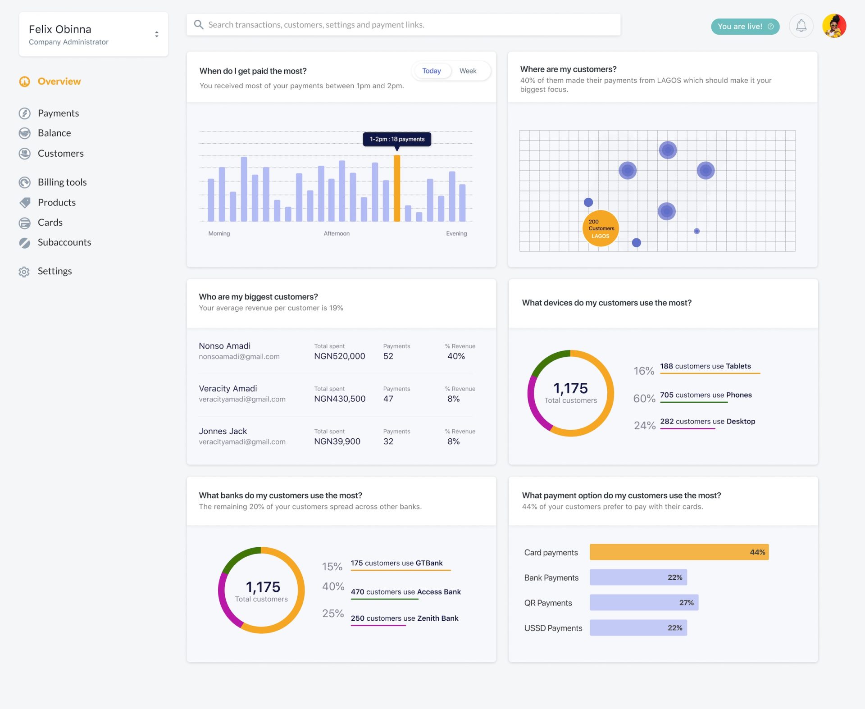
Task: Open the Subaccounts menu label
Action: (64, 242)
